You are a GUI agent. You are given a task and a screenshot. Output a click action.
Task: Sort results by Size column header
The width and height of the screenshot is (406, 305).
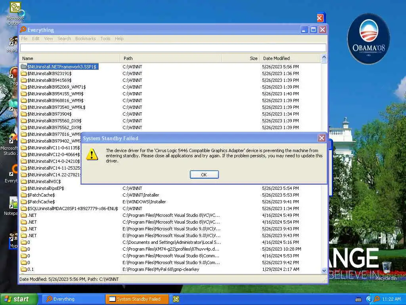(240, 58)
